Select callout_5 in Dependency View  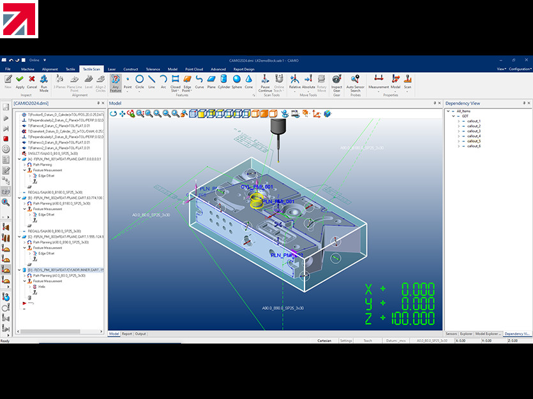pyautogui.click(x=474, y=141)
